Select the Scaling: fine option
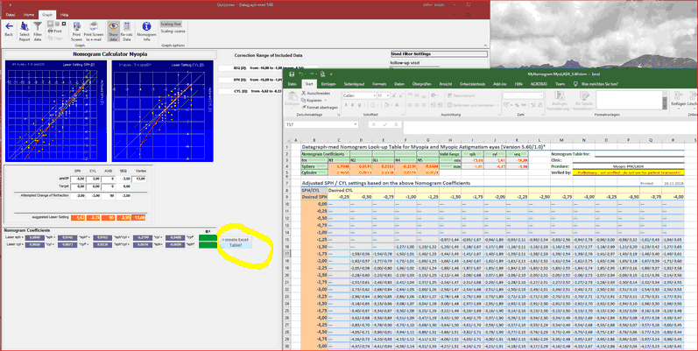This screenshot has height=351, width=698. click(173, 25)
